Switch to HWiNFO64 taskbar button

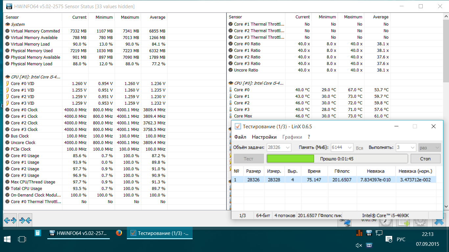pos(78,233)
